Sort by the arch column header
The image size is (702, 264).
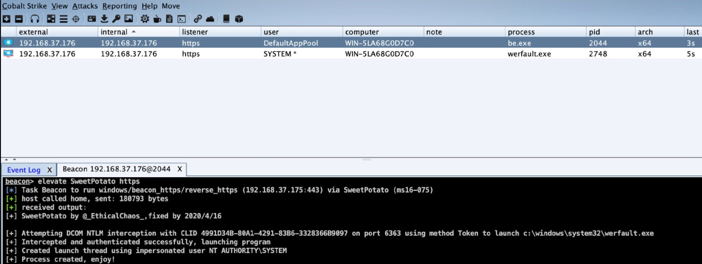point(660,32)
